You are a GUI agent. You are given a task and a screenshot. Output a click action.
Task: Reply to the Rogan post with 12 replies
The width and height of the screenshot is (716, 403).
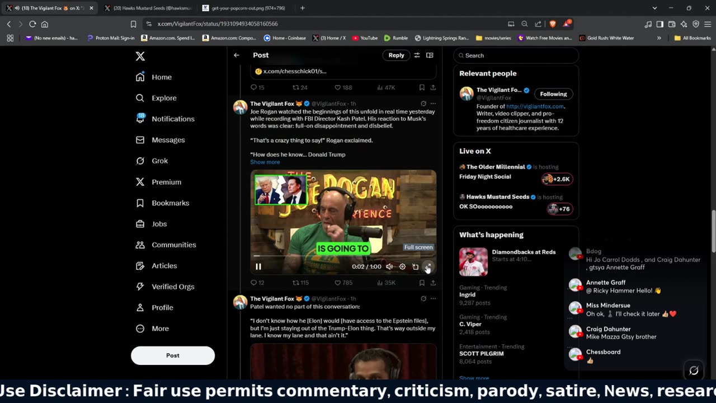(x=257, y=283)
